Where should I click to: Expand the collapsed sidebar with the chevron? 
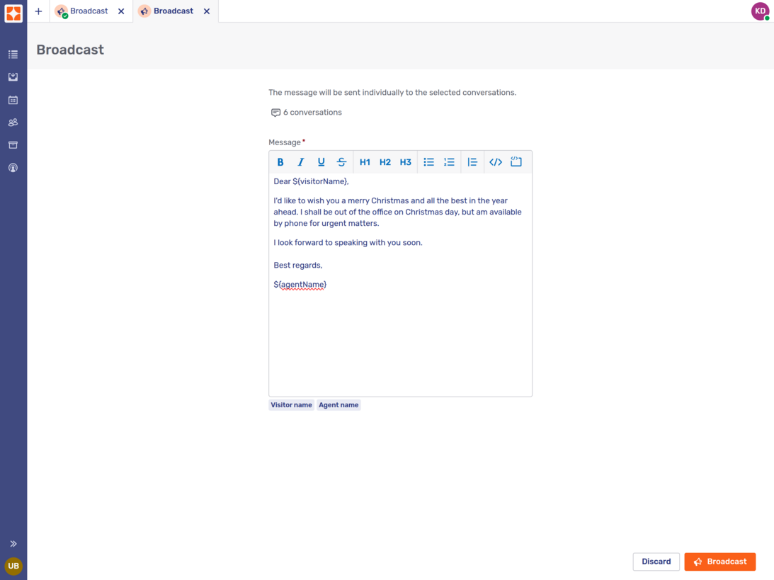[x=13, y=543]
